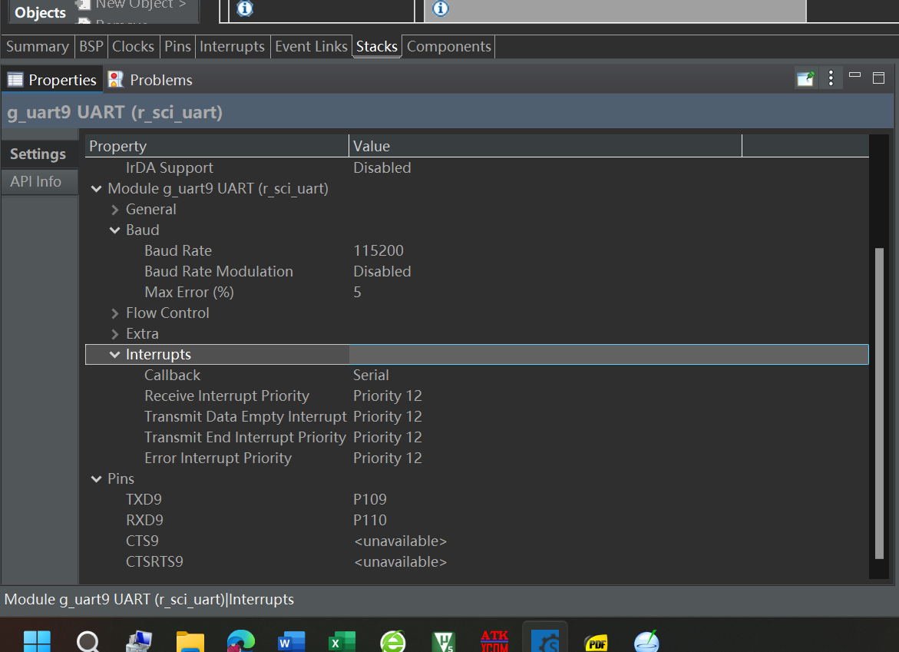899x652 pixels.
Task: Click the Callback value Serial
Action: click(x=371, y=375)
